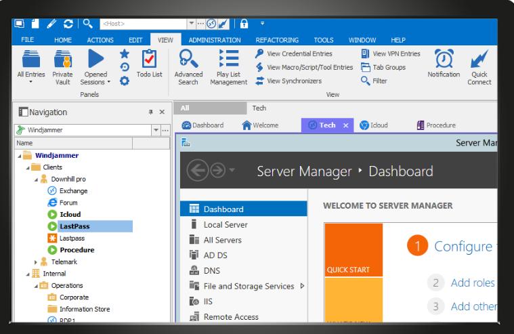Click the new document icon in top toolbar
Screen dimensions: 514x334
point(35,24)
